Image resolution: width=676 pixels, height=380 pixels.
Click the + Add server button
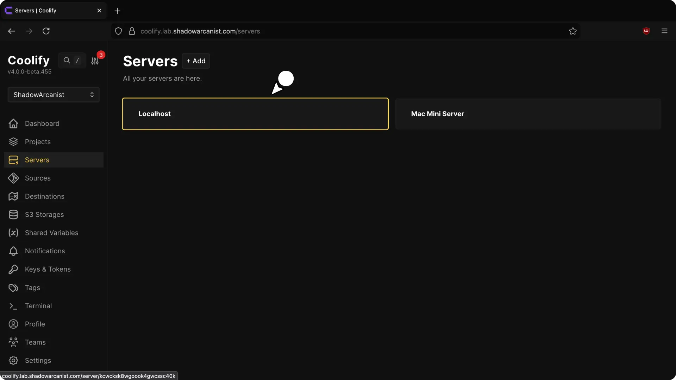click(x=196, y=61)
